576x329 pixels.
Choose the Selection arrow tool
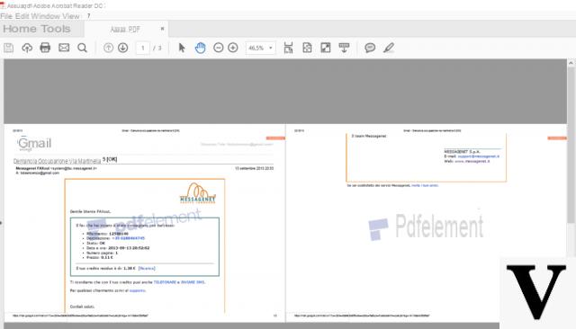tap(182, 48)
